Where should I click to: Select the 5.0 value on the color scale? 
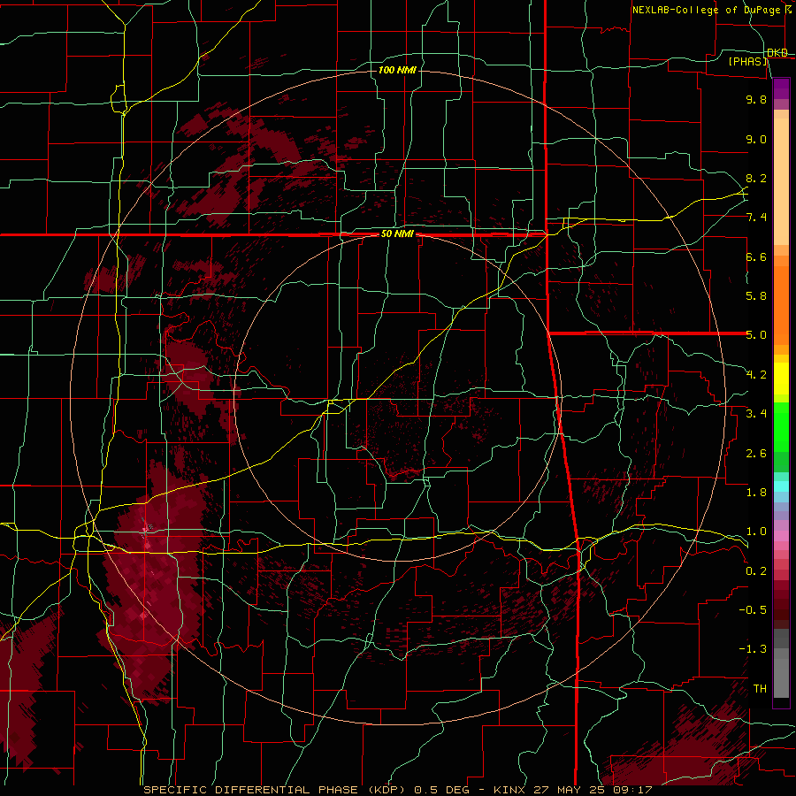tap(756, 335)
